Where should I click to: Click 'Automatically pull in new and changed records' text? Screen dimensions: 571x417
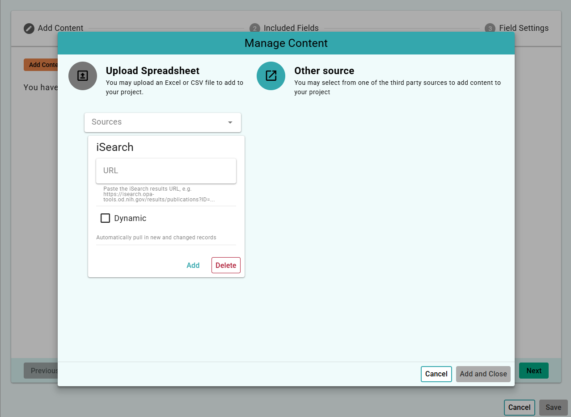tap(156, 238)
